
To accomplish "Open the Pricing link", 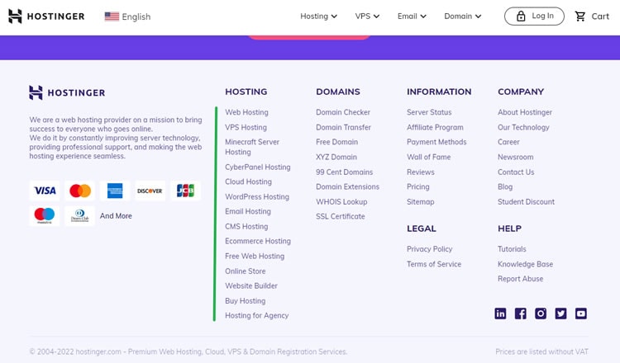I will click(418, 186).
